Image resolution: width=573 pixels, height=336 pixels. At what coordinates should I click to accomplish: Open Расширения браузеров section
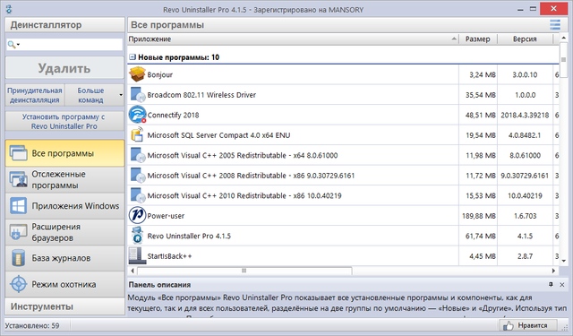64,232
